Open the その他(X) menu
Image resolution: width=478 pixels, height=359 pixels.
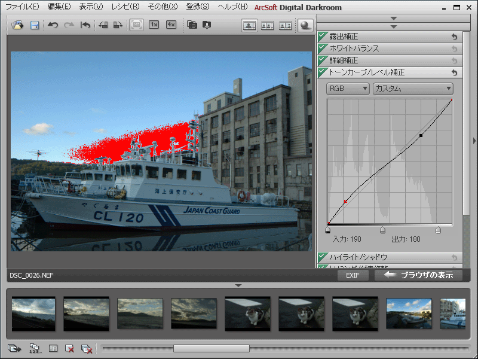click(163, 7)
